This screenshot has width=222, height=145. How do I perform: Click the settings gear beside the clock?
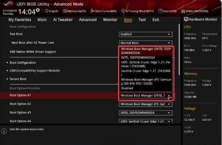(x=38, y=10)
